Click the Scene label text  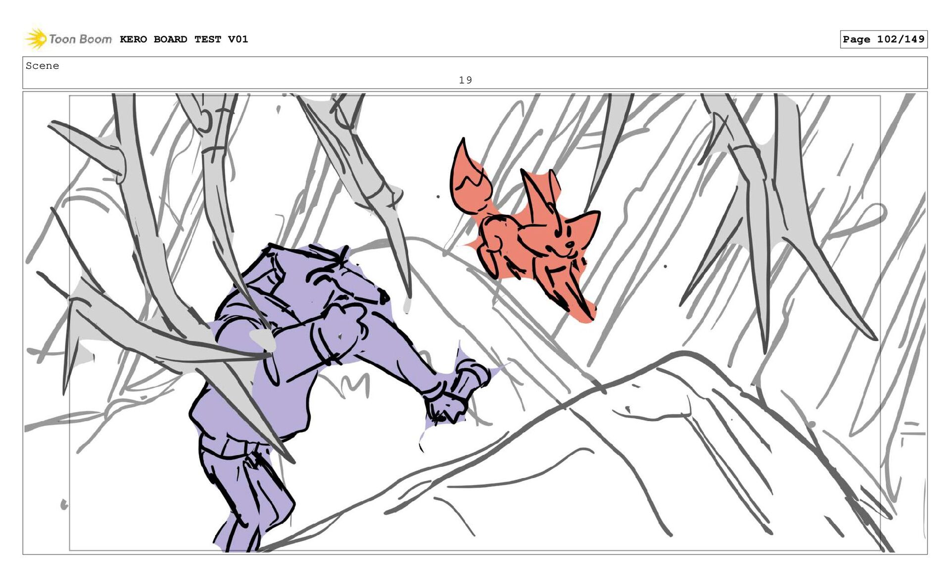click(42, 66)
